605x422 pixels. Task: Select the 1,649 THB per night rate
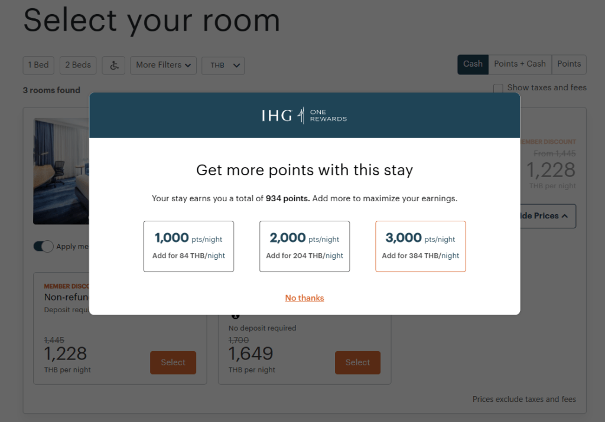[357, 362]
